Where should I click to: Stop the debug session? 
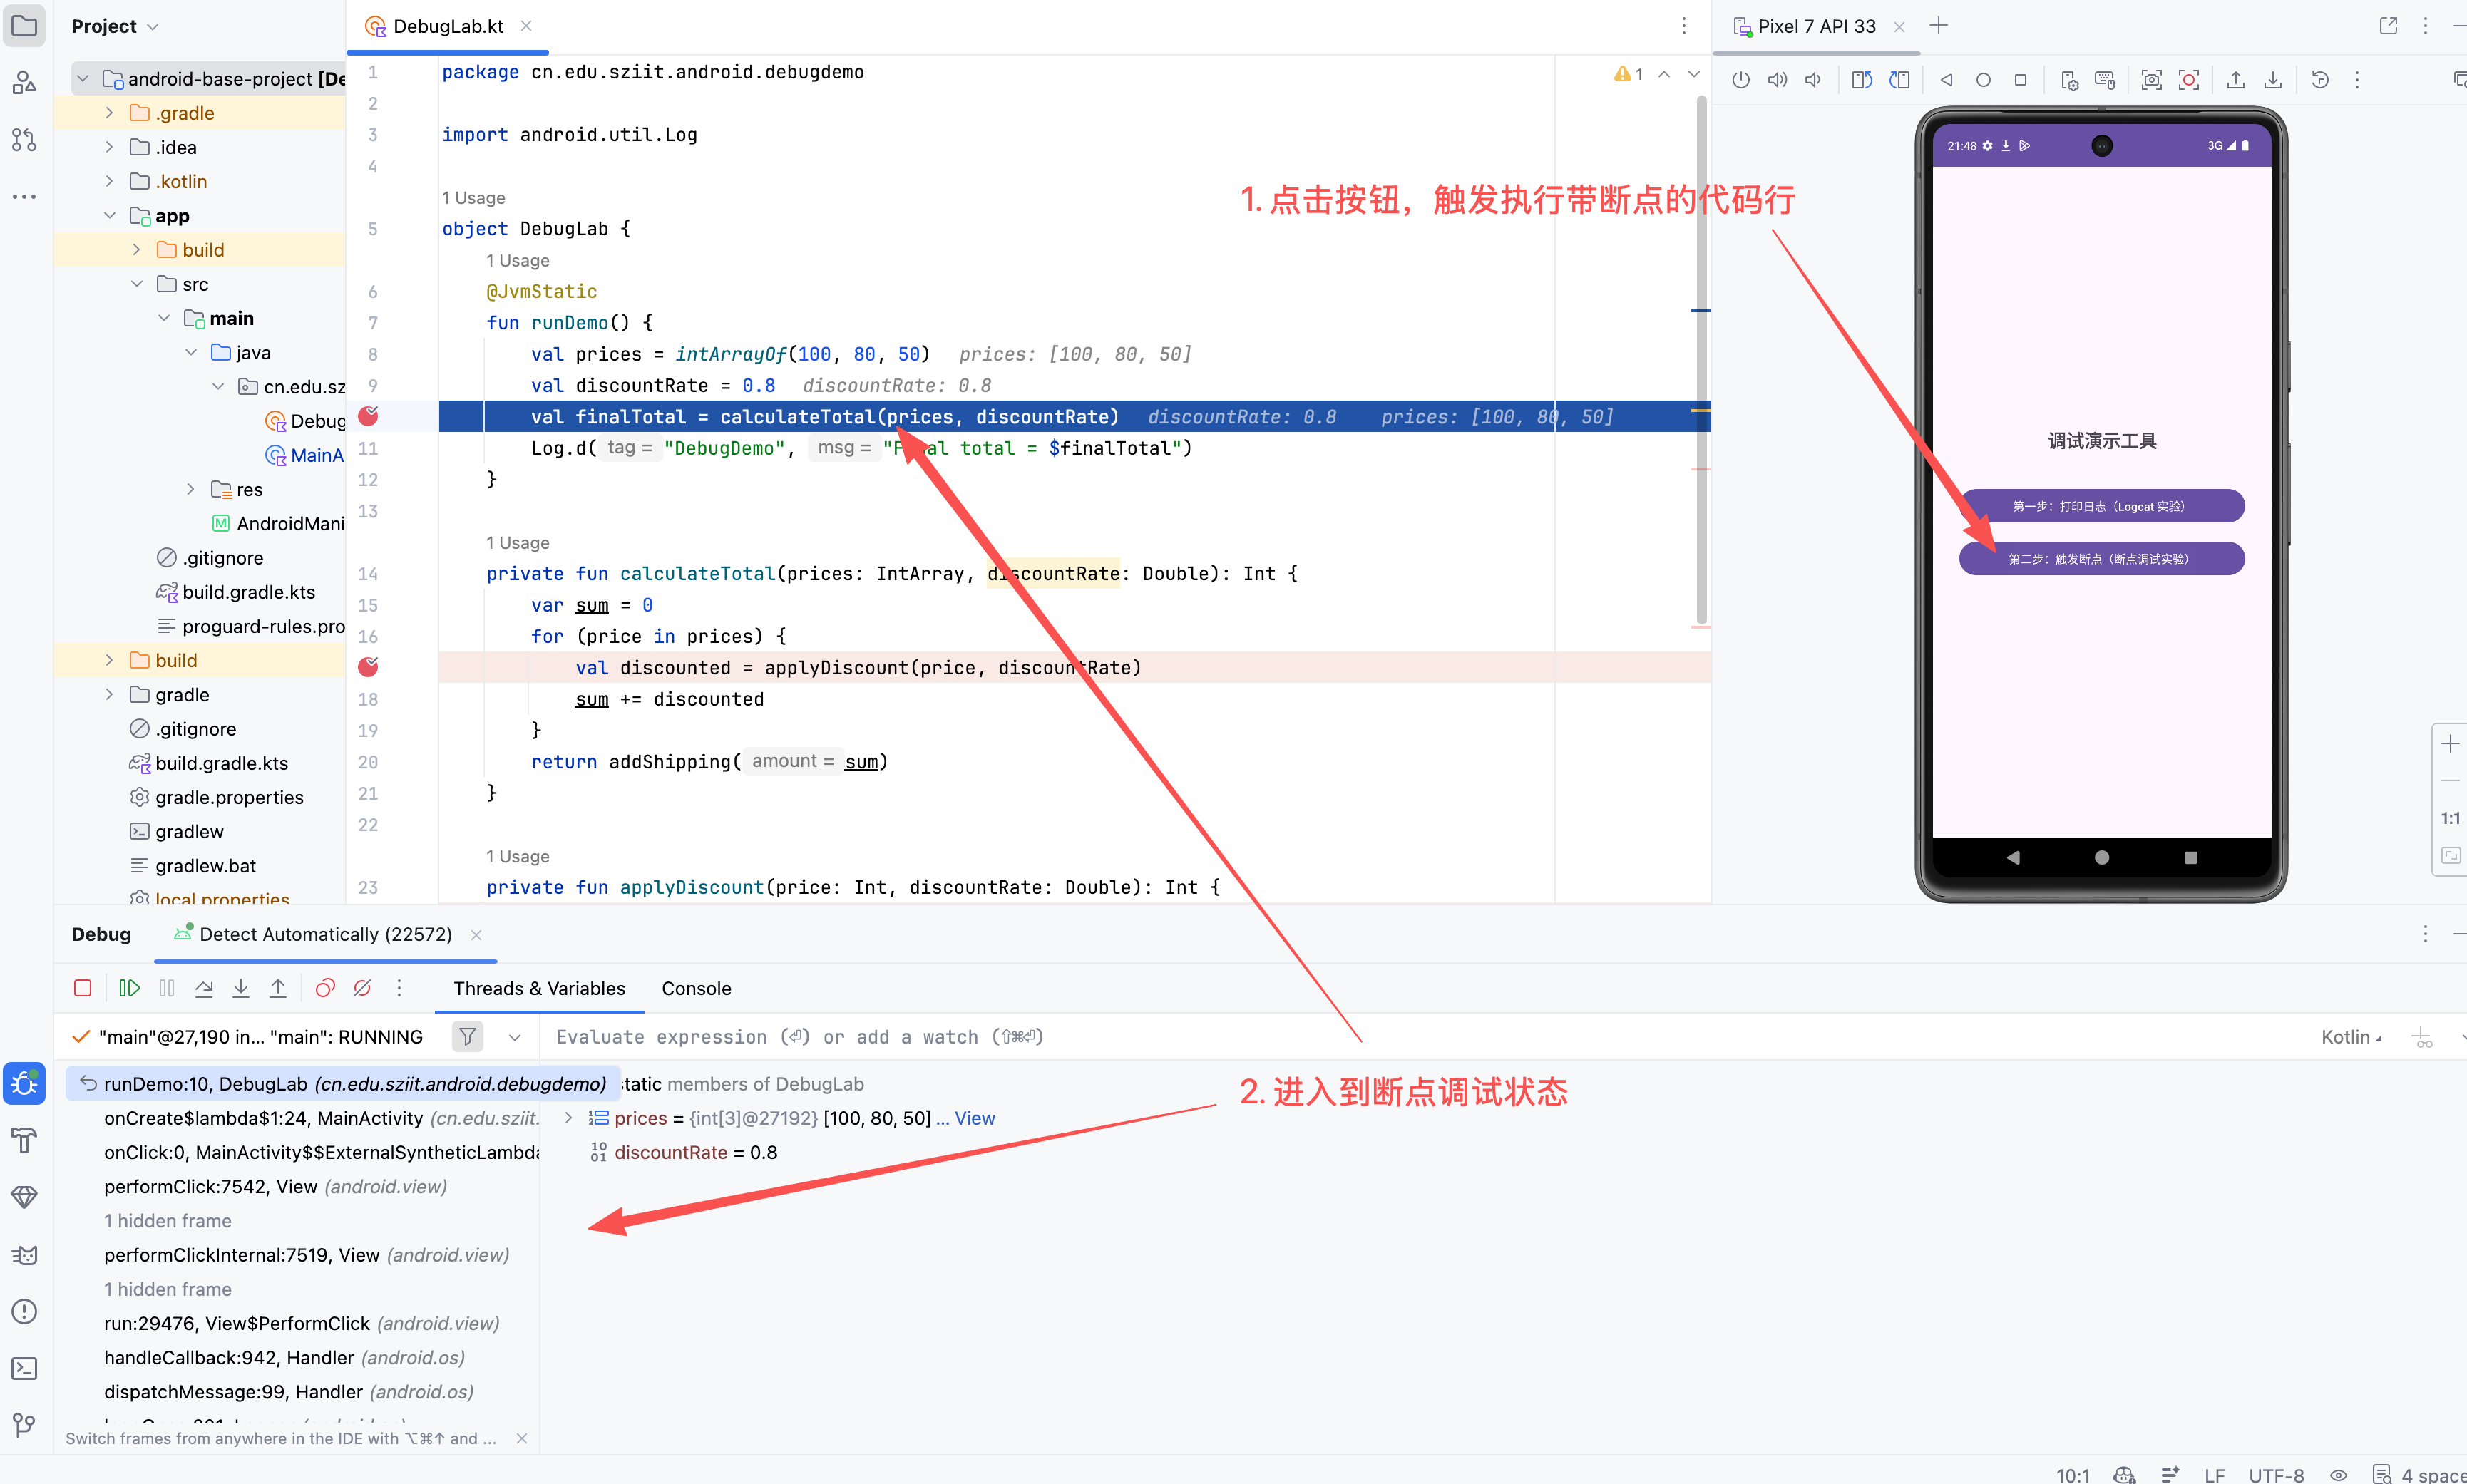(83, 988)
